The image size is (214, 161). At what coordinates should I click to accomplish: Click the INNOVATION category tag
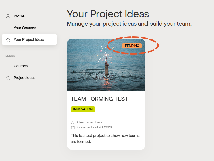[83, 109]
